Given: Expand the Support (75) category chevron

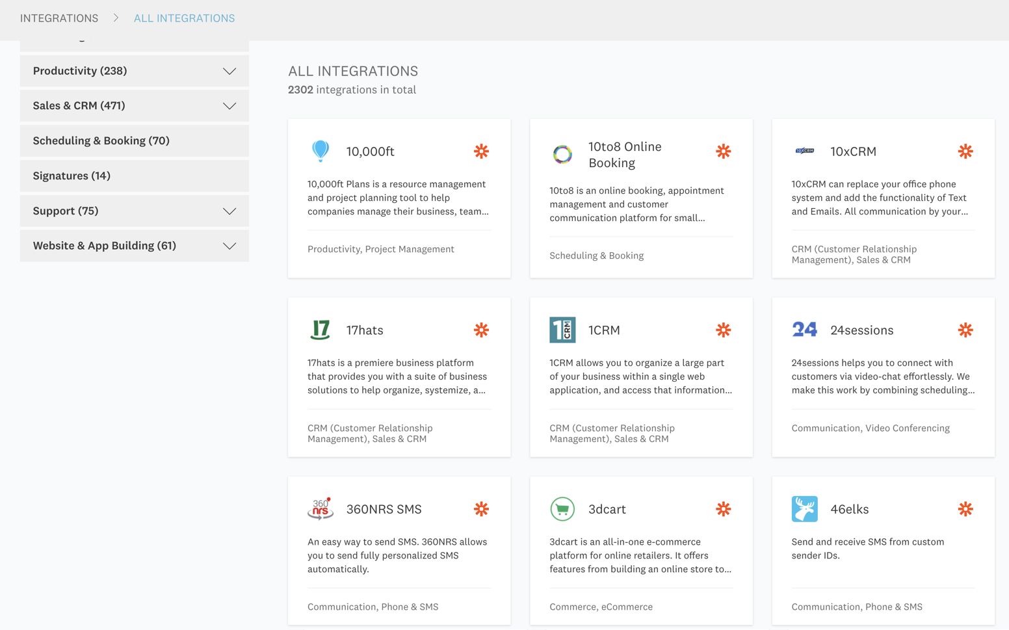Looking at the screenshot, I should coord(229,211).
